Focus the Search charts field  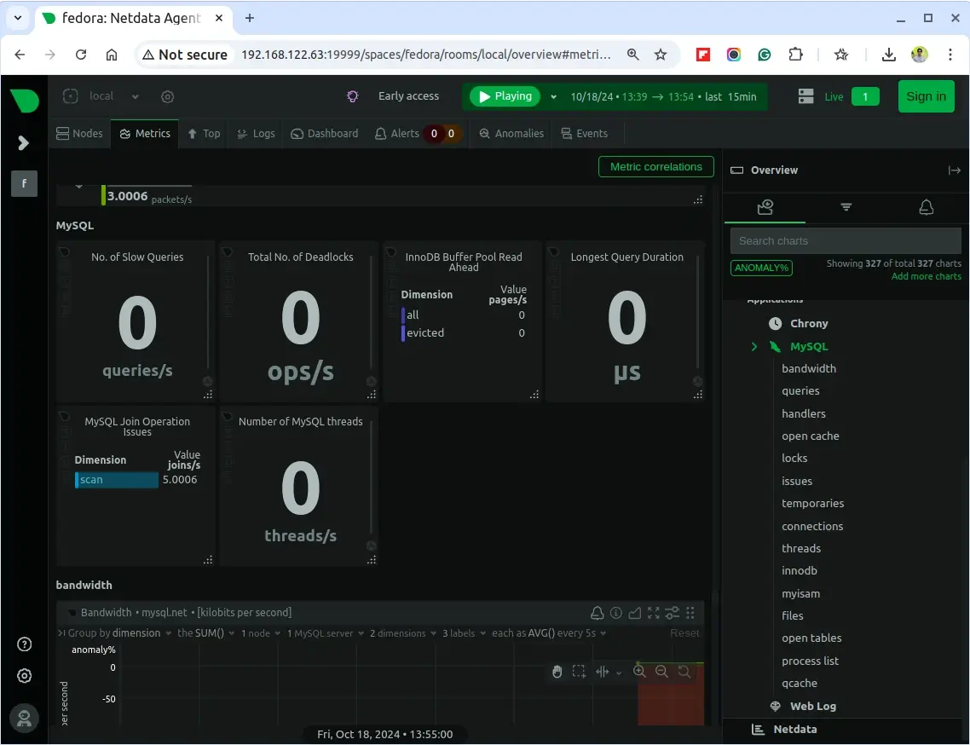click(845, 240)
